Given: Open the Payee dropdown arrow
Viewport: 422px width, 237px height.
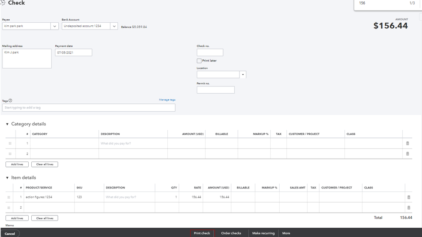Looking at the screenshot, I should [54, 26].
